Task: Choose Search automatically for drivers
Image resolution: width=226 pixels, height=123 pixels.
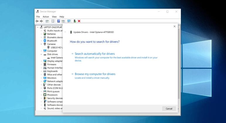Action: point(95,54)
